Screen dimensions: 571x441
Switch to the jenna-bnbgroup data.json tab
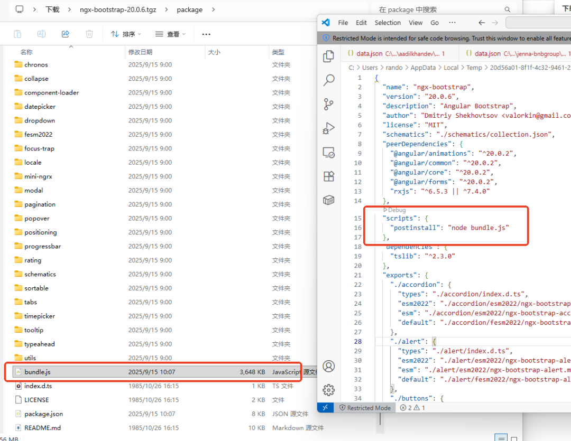point(515,53)
